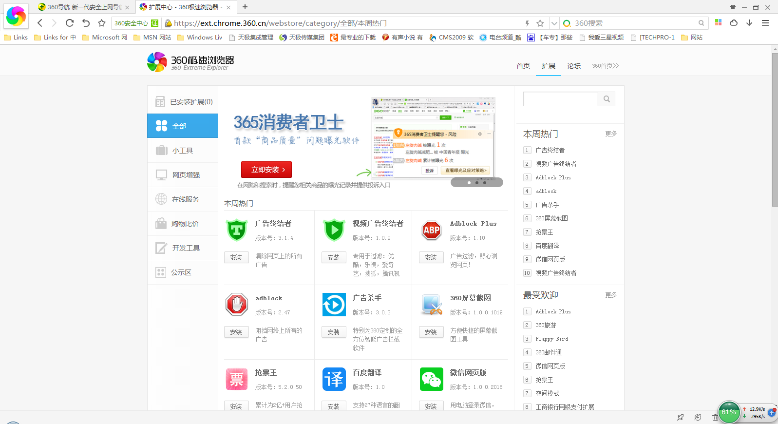Viewport: 778px width, 424px height.
Task: Click the bookmark star next to the URL
Action: pyautogui.click(x=540, y=23)
